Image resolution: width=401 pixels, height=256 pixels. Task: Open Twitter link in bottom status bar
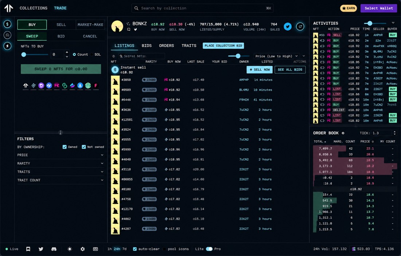41,249
